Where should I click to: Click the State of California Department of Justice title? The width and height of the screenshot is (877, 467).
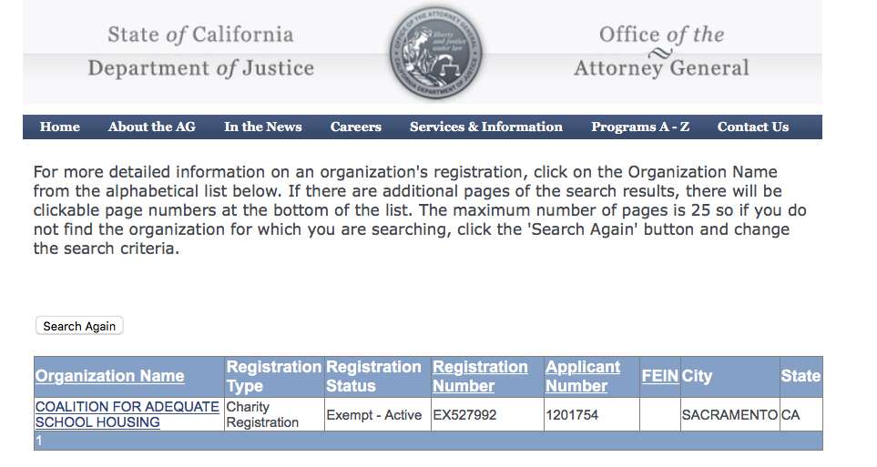[200, 52]
